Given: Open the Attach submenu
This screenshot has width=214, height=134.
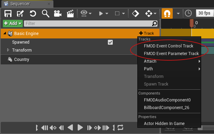Looking at the screenshot, I should 169,61.
